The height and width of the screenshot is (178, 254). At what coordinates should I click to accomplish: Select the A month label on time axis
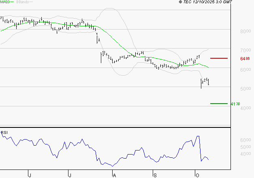tap(114, 175)
